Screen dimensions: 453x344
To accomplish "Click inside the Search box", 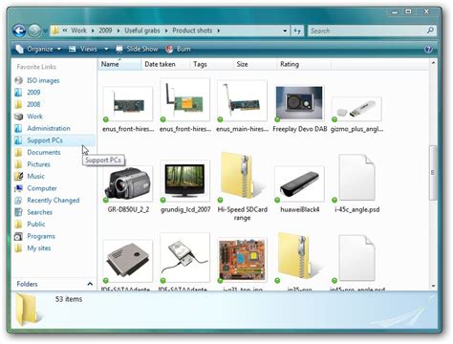I will pyautogui.click(x=366, y=31).
